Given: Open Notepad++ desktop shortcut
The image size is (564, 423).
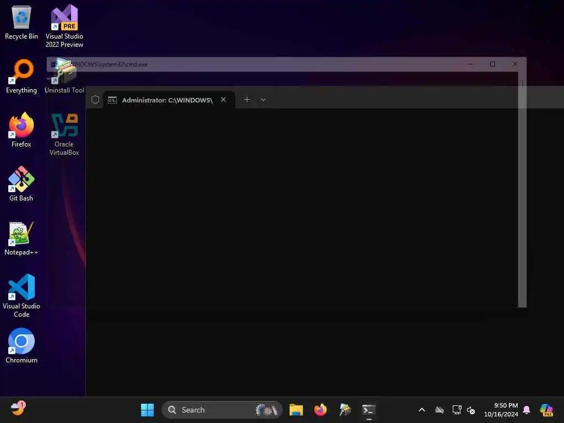Looking at the screenshot, I should click(x=21, y=238).
